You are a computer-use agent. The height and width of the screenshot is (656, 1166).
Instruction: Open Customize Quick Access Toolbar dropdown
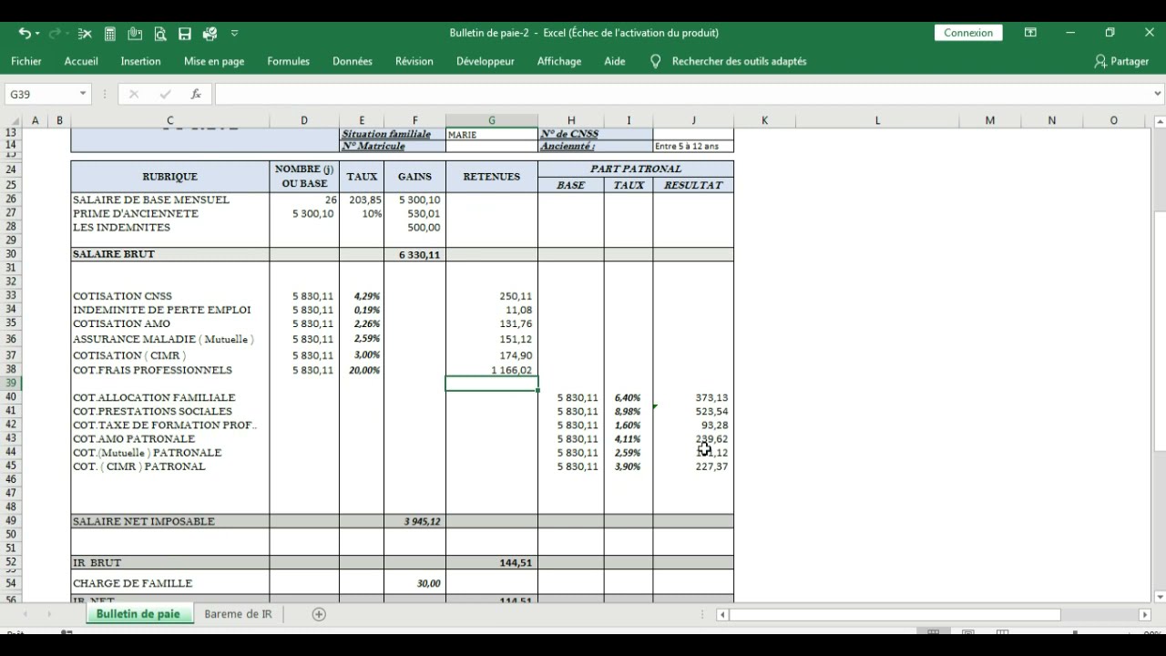234,34
